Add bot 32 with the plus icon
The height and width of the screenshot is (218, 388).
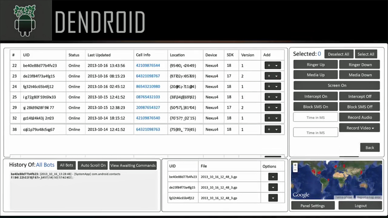(269, 118)
